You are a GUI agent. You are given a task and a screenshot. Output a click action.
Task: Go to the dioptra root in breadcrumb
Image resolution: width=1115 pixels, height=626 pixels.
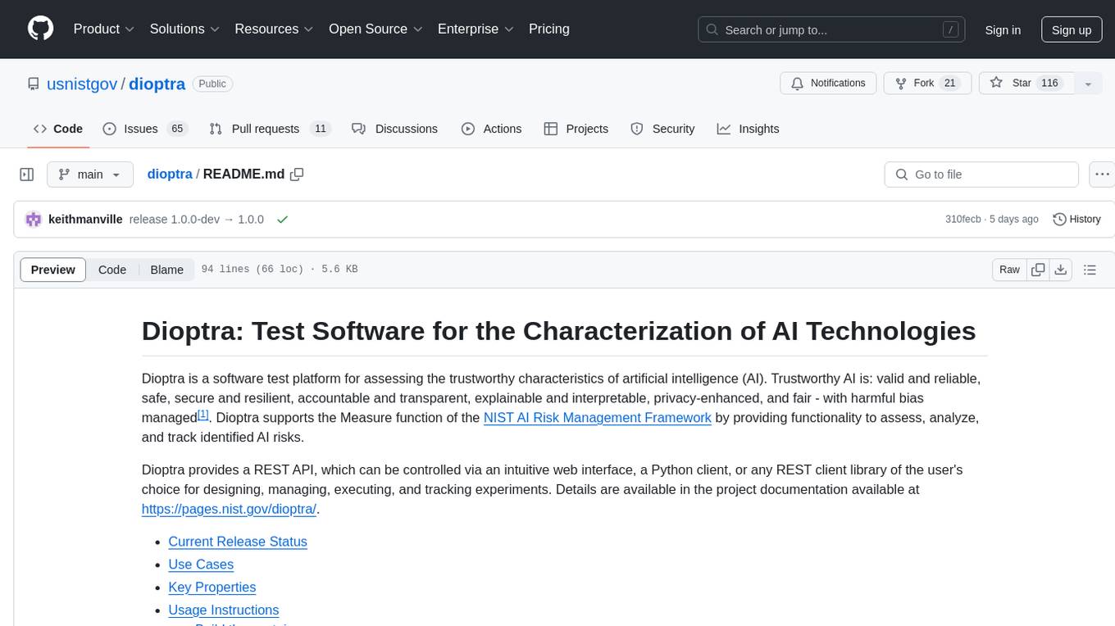170,175
